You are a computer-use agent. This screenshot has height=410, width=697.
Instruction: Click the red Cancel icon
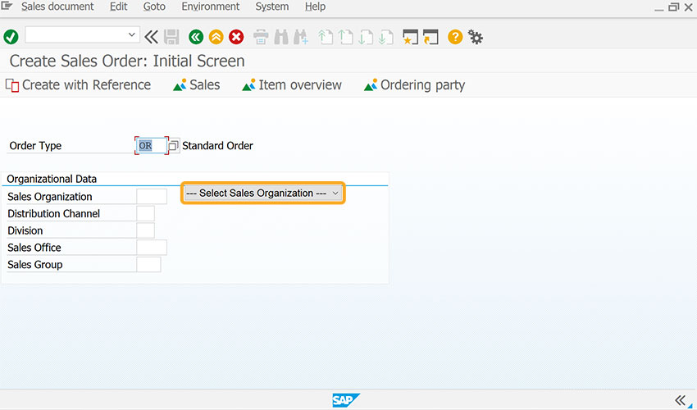point(236,37)
